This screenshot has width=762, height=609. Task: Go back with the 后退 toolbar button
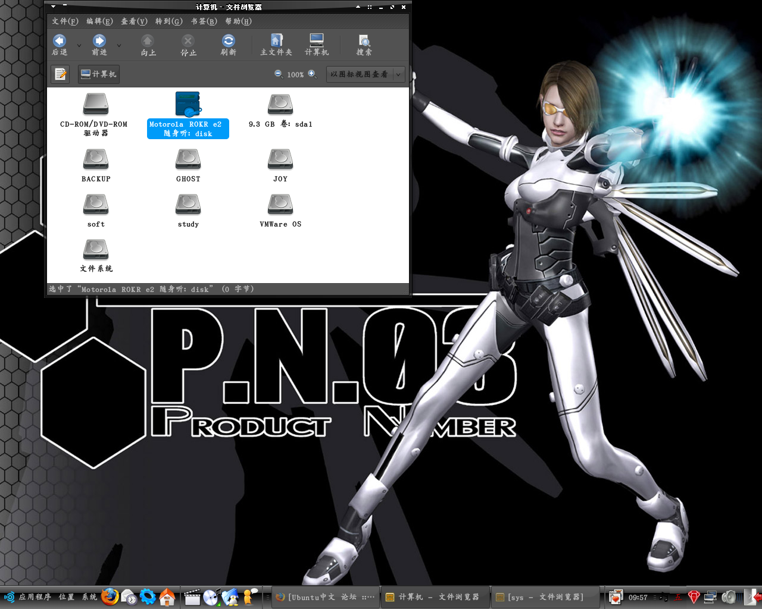pos(60,45)
